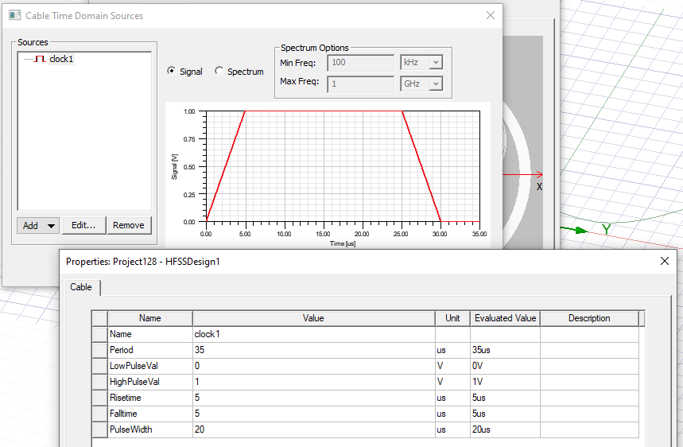The width and height of the screenshot is (683, 447).
Task: Switch to the Cable tab
Action: tap(81, 287)
